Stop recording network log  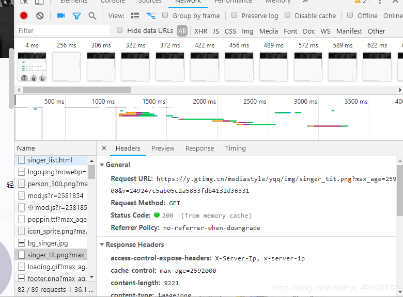[24, 15]
